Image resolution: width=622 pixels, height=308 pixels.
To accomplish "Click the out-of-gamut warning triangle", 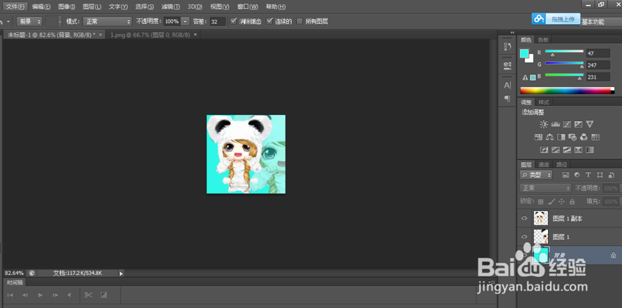I will 525,78.
